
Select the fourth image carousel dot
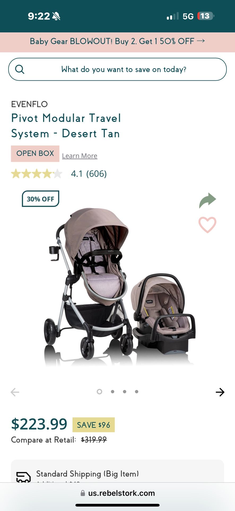137,392
